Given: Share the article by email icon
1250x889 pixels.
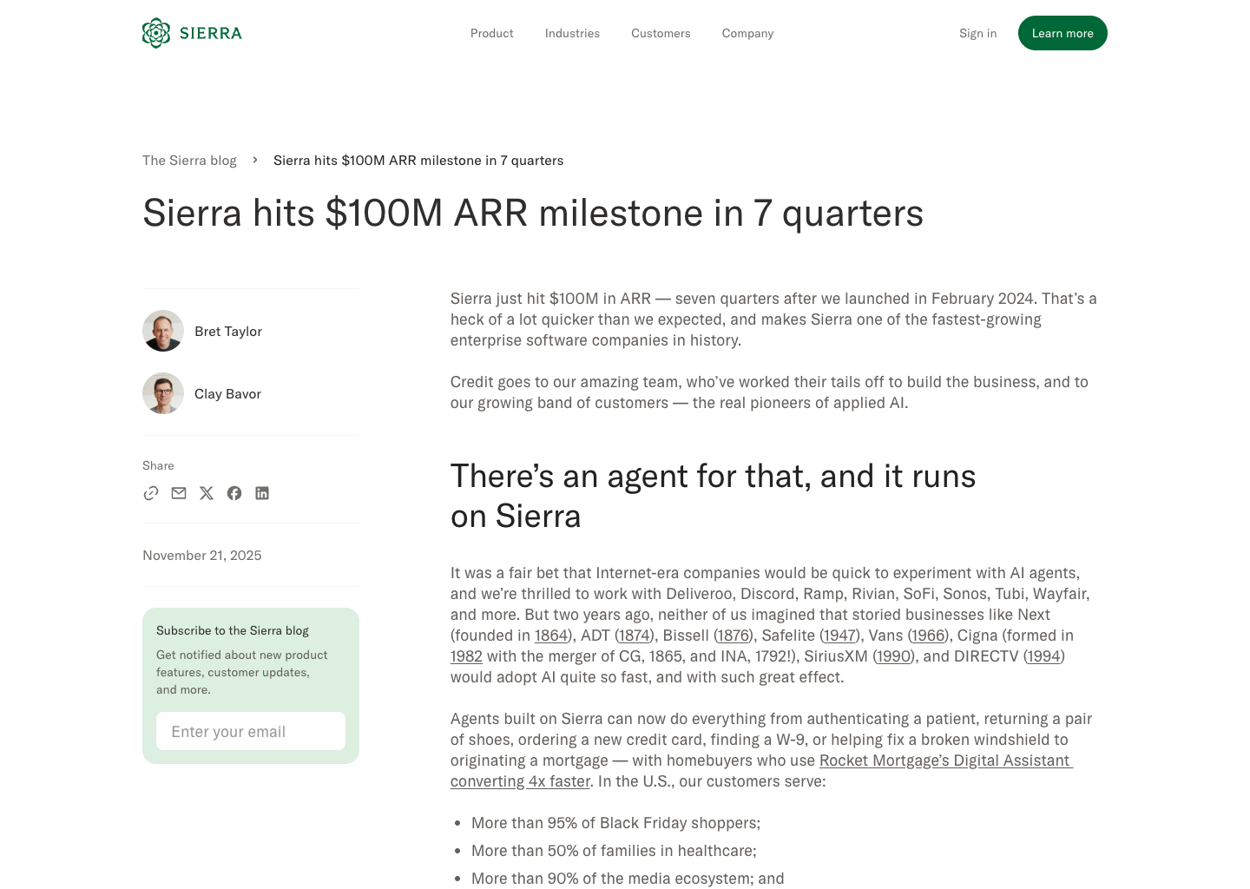Looking at the screenshot, I should (x=179, y=493).
